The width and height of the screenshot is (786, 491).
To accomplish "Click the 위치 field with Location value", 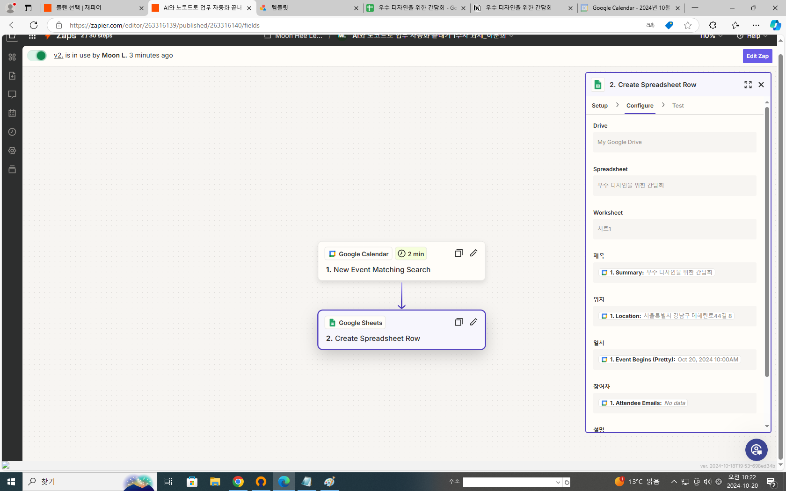I will coord(675,316).
